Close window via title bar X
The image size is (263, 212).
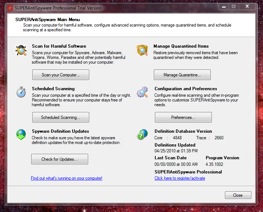[247, 7]
